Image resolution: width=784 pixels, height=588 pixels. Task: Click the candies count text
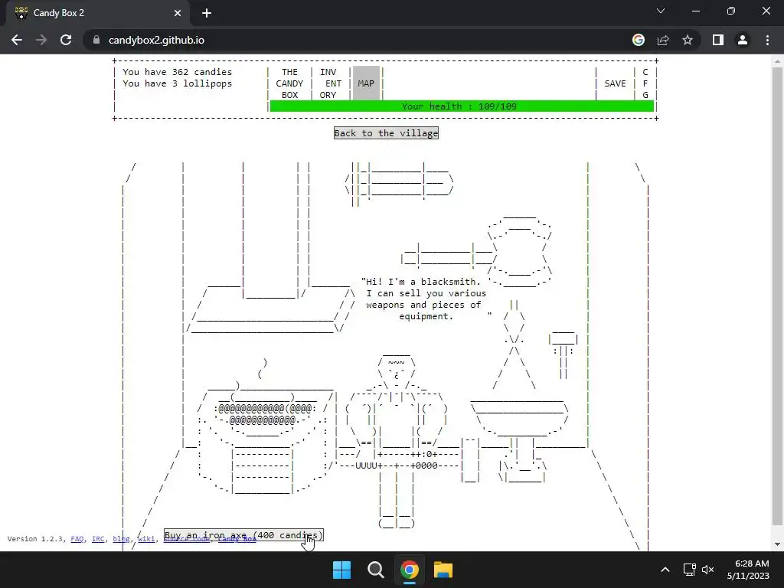tap(177, 72)
